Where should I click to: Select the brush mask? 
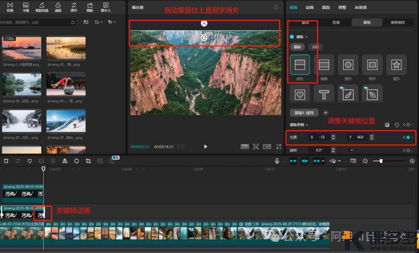point(348,94)
